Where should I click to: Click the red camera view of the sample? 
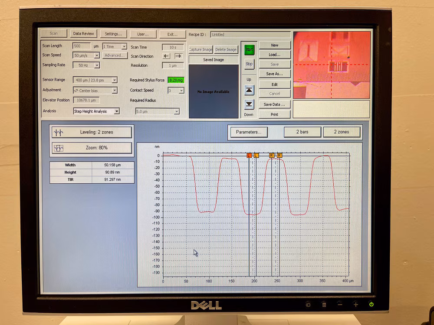tap(332, 65)
